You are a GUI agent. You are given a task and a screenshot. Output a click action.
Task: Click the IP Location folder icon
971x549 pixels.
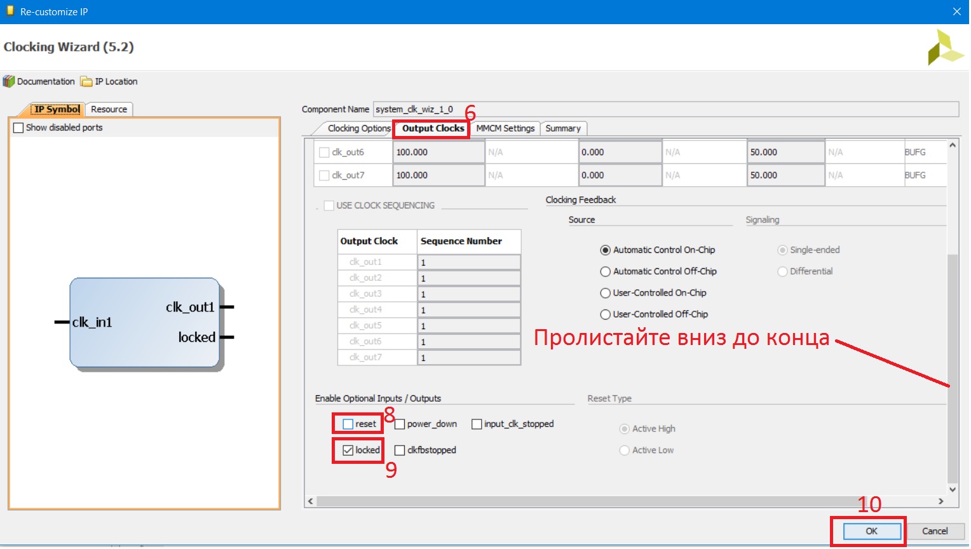tap(86, 81)
